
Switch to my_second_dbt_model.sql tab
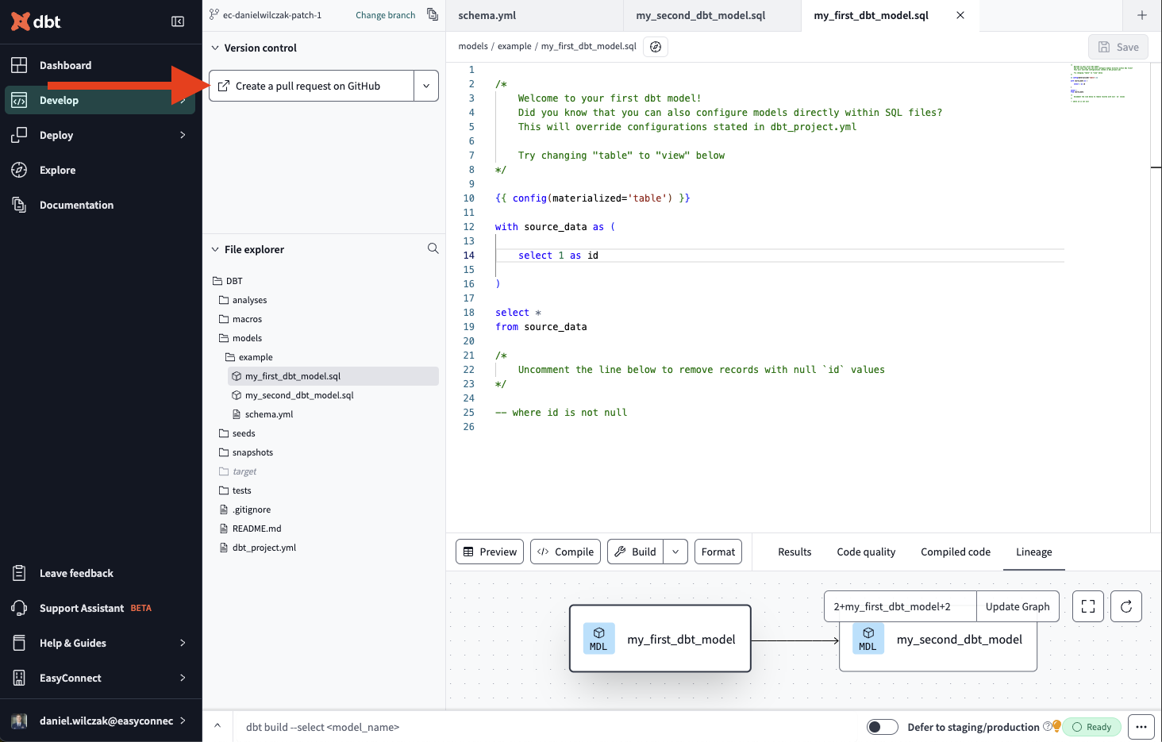click(712, 15)
